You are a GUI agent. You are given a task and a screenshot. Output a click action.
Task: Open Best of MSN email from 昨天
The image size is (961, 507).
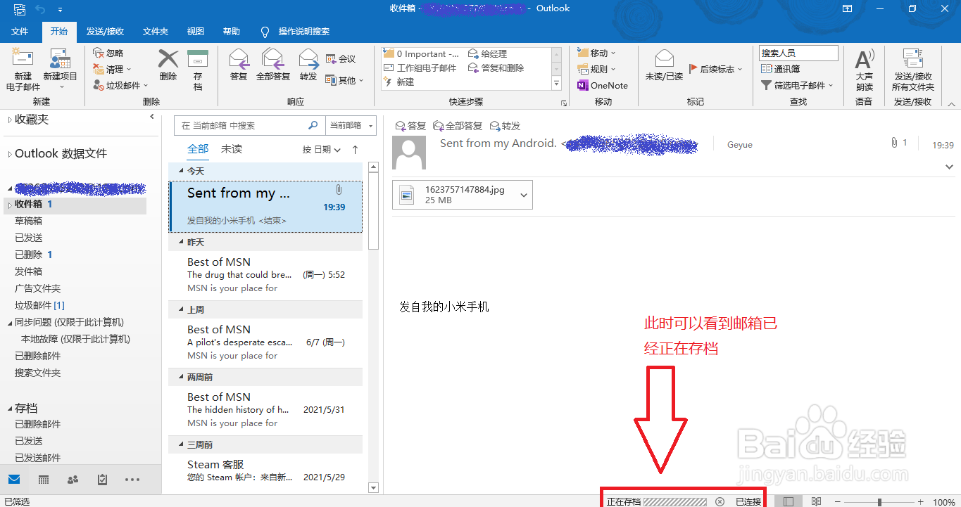pyautogui.click(x=266, y=275)
